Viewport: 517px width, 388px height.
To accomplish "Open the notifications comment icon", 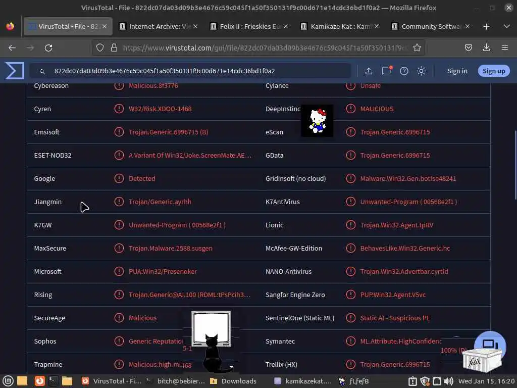I will (386, 71).
